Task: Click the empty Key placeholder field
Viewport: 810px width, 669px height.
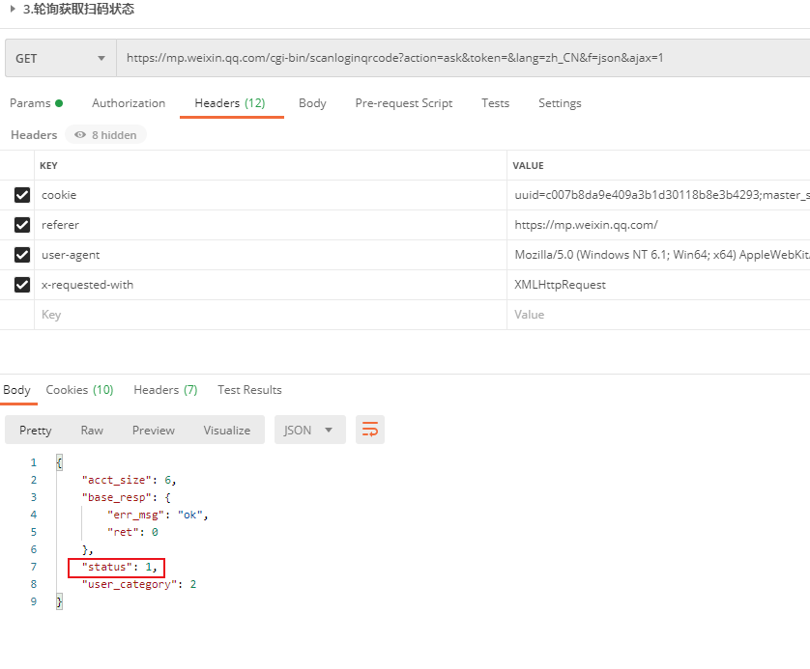Action: [271, 315]
